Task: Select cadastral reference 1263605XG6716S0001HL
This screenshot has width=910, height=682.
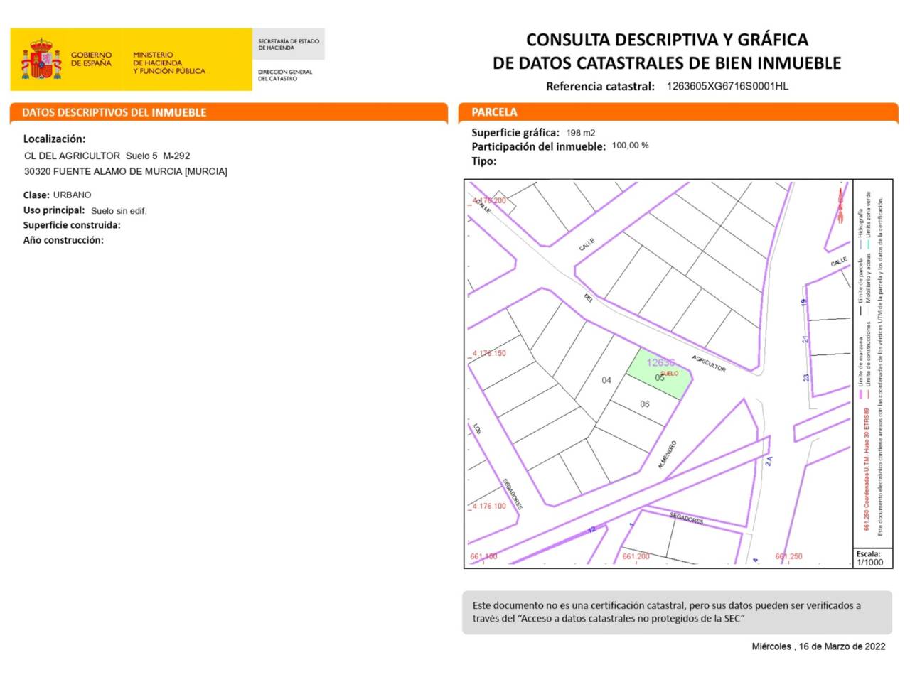Action: pos(727,86)
